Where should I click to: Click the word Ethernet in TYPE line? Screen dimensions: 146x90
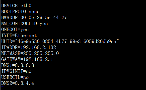26,36
